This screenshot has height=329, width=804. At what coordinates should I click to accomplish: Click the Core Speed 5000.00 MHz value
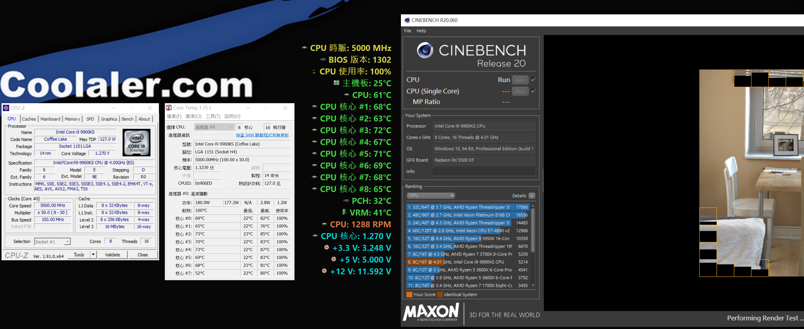[x=53, y=206]
